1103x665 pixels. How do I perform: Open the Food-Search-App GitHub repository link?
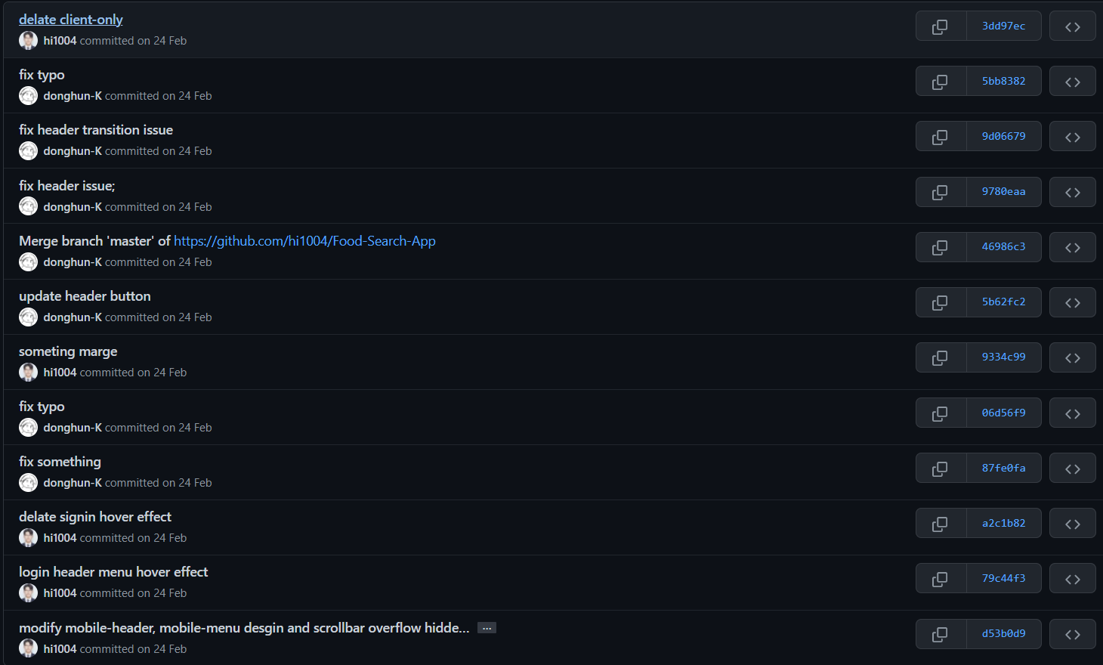pyautogui.click(x=304, y=241)
